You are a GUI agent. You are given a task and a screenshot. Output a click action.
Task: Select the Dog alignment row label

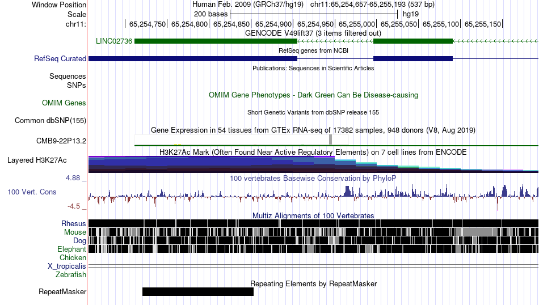(x=79, y=241)
